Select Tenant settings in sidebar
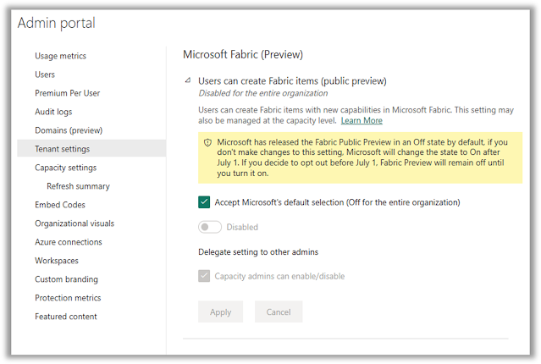 point(63,149)
